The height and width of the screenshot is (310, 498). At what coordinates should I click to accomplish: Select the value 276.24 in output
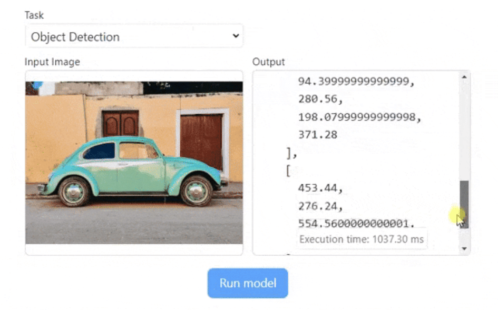[317, 206]
